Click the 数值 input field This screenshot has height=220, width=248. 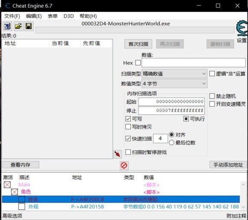tap(194, 62)
